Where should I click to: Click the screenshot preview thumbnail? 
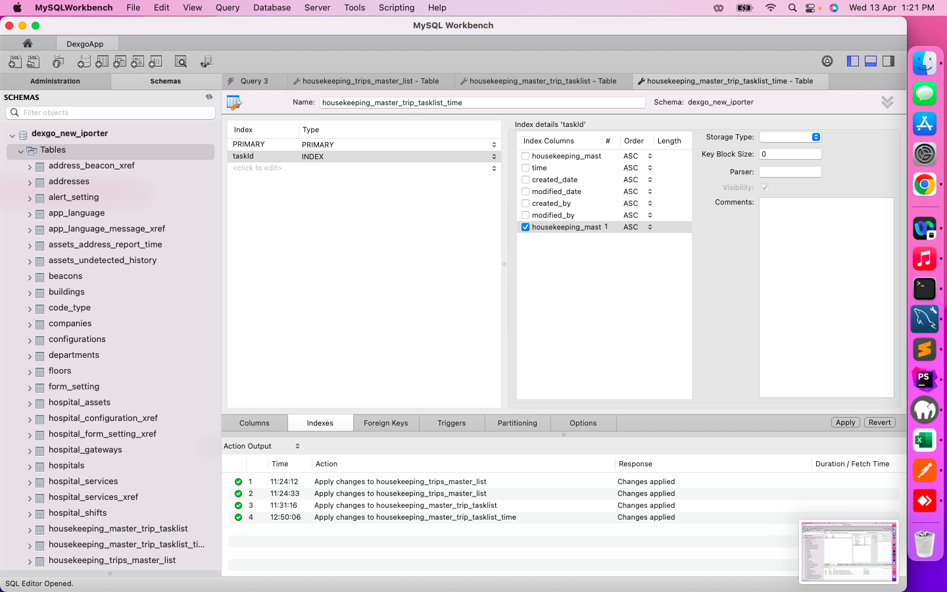849,552
